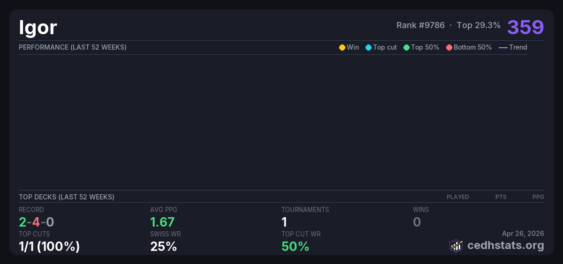Viewport: 563px width, 264px height.
Task: Toggle the Top cut series label
Action: pyautogui.click(x=385, y=47)
